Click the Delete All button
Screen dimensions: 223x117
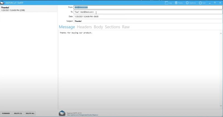pyautogui.click(x=30, y=113)
